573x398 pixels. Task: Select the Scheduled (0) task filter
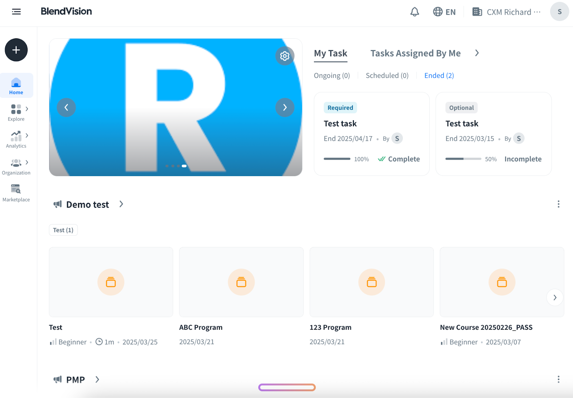pyautogui.click(x=387, y=76)
